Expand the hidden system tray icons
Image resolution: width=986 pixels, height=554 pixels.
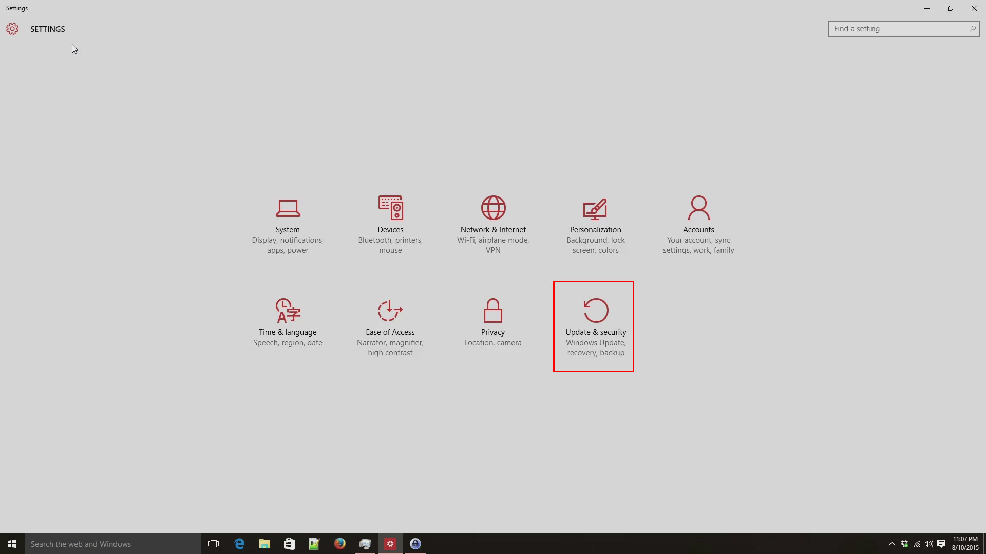[892, 544]
